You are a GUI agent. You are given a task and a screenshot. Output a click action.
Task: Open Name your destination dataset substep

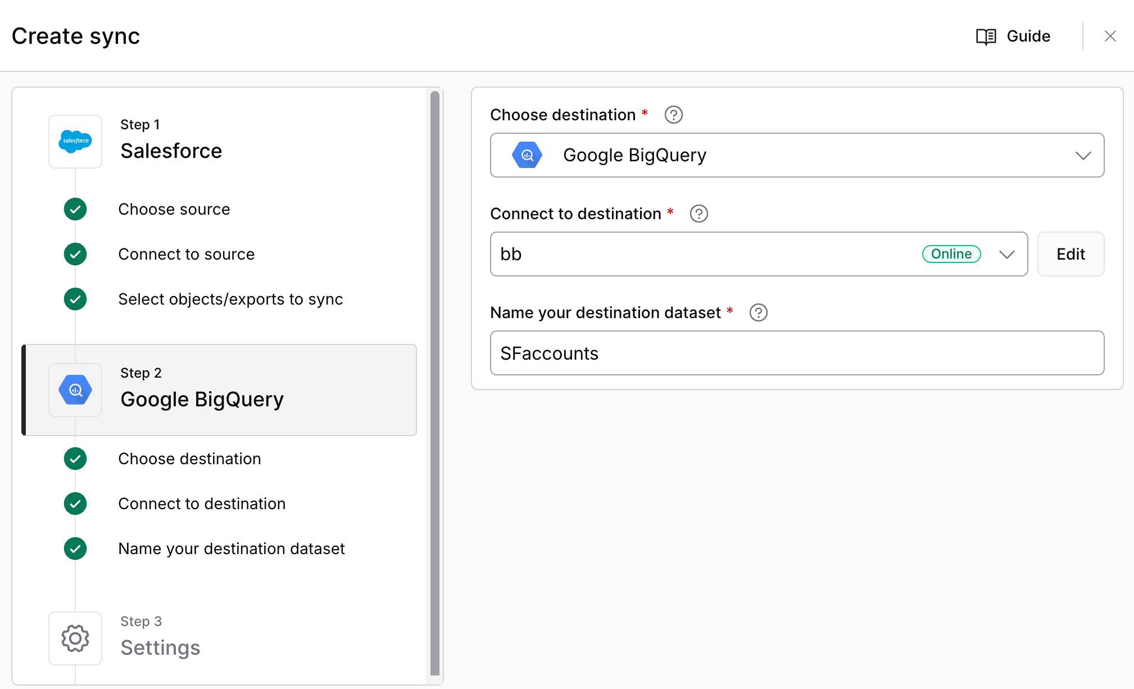[232, 549]
